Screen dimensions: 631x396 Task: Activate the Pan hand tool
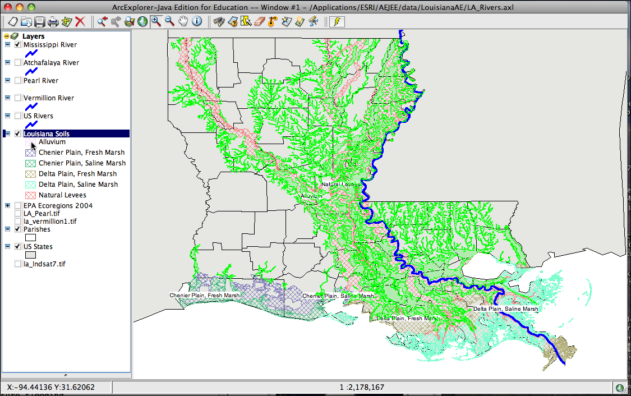point(183,21)
